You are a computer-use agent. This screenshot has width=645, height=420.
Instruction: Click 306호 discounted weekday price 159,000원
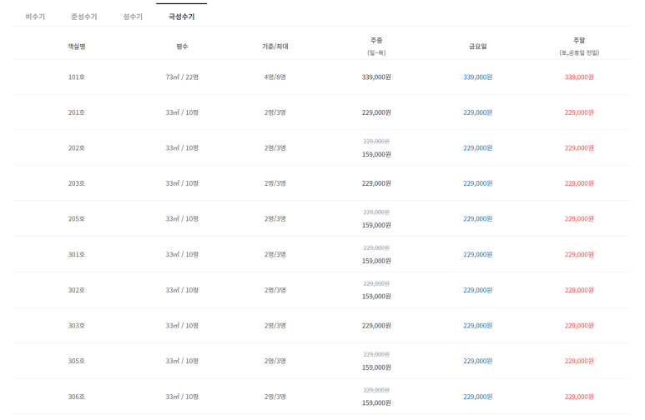coord(376,402)
